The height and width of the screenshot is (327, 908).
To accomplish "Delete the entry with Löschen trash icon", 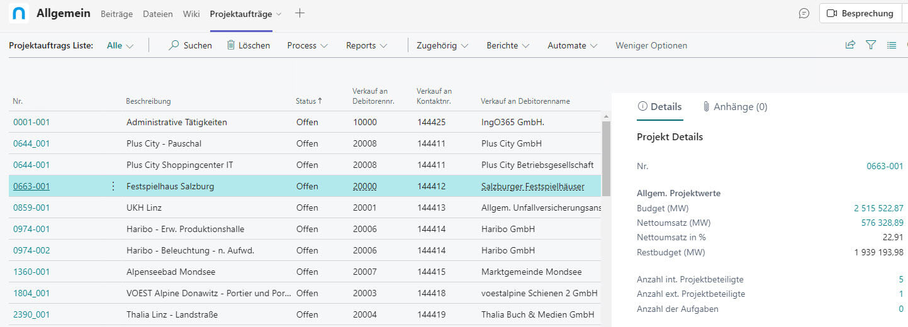I will 231,45.
